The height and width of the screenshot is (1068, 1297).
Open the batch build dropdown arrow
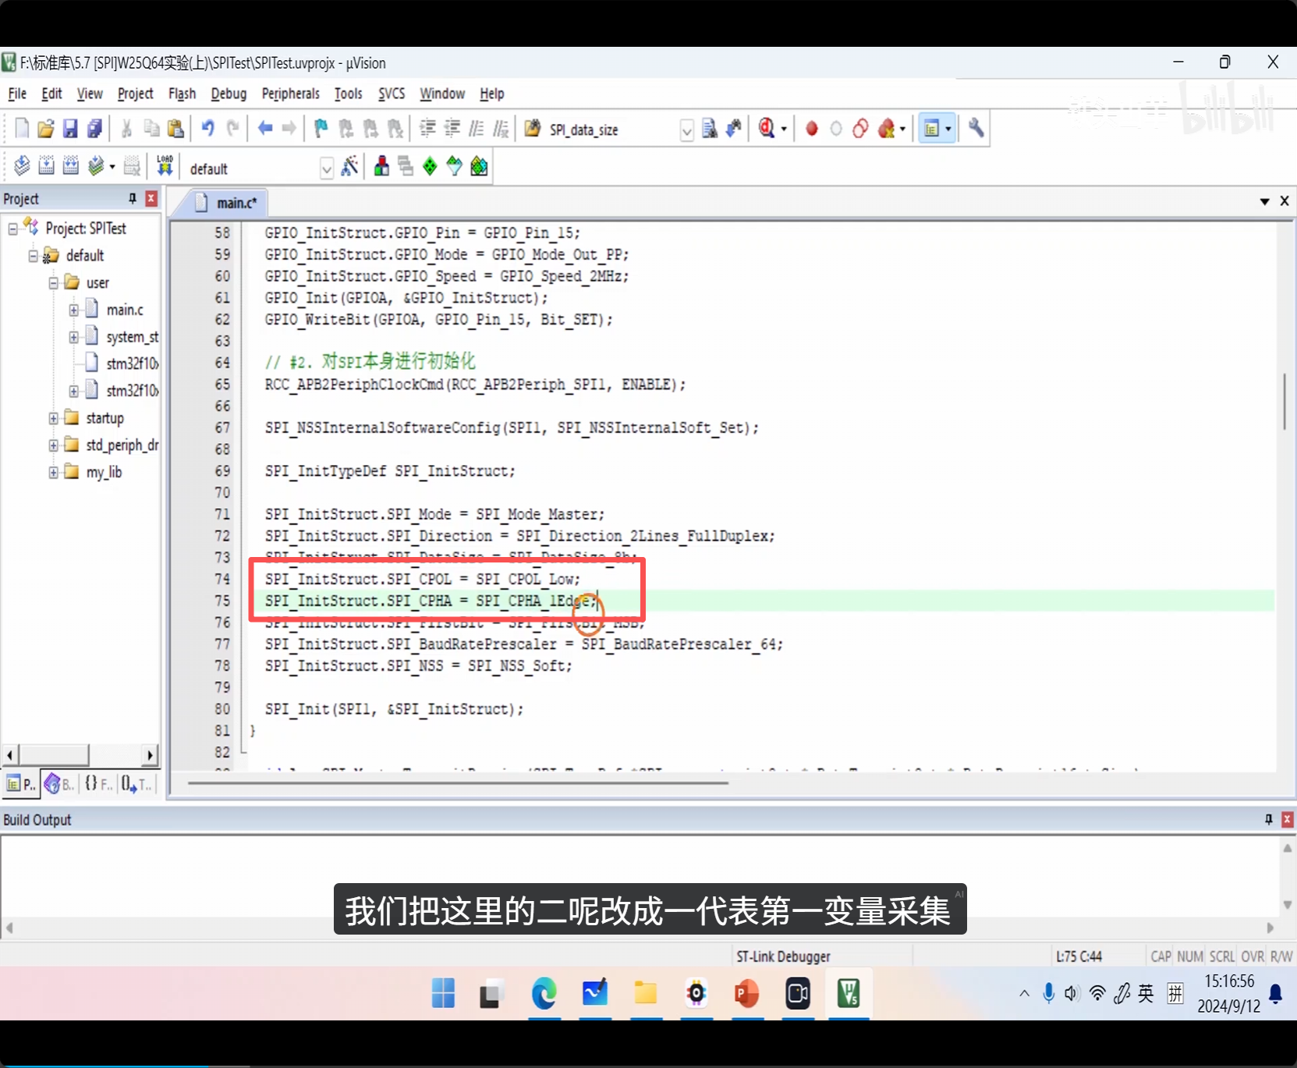click(x=112, y=167)
